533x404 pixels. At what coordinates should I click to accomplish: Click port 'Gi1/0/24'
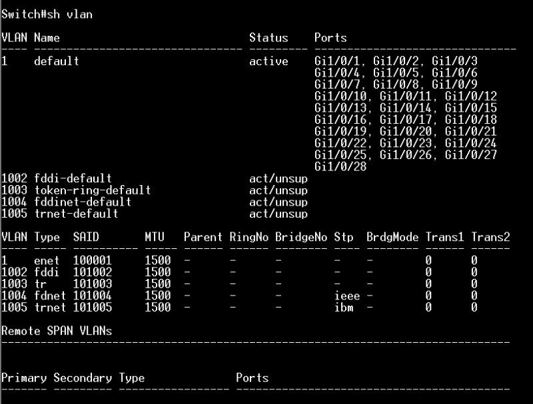pyautogui.click(x=471, y=143)
